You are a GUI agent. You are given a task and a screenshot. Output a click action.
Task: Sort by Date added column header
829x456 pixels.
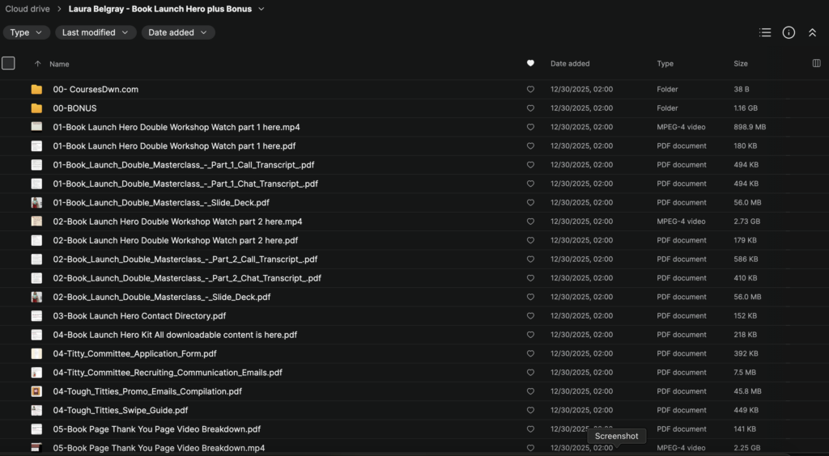pos(570,63)
